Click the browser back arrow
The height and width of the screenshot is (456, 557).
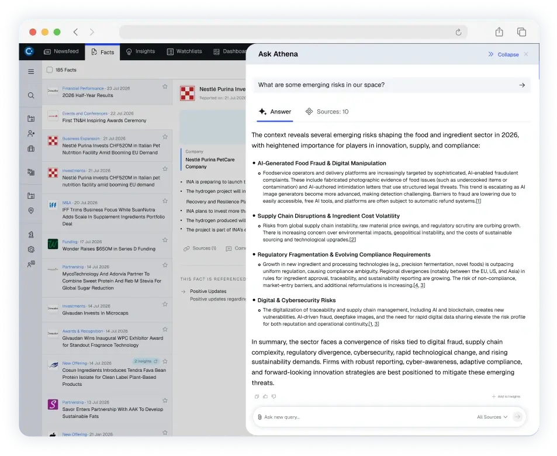[75, 32]
